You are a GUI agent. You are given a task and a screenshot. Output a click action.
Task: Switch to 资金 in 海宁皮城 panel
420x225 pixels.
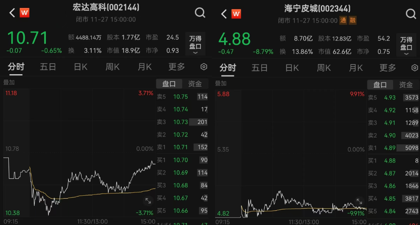click(x=406, y=85)
